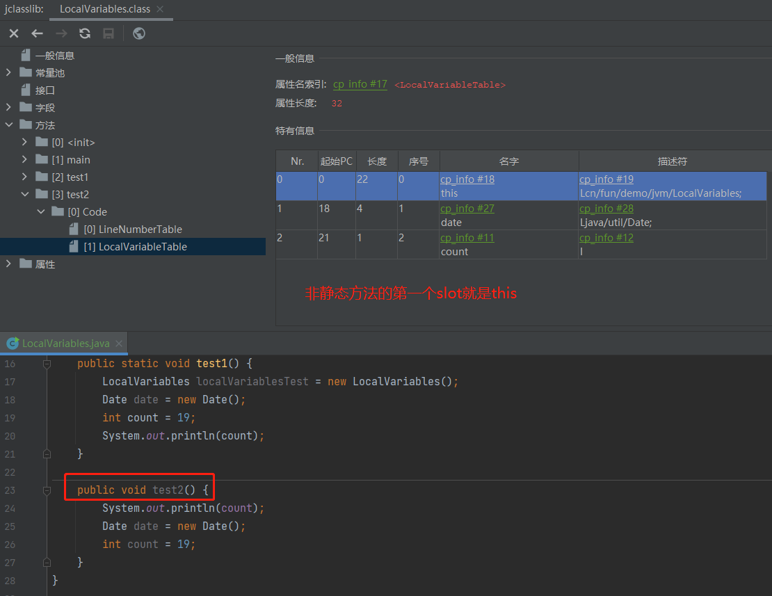
Task: Click the globe browser toolbar icon
Action: point(139,33)
